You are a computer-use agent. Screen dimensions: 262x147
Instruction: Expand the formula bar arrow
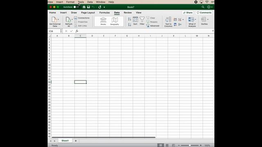(213, 31)
